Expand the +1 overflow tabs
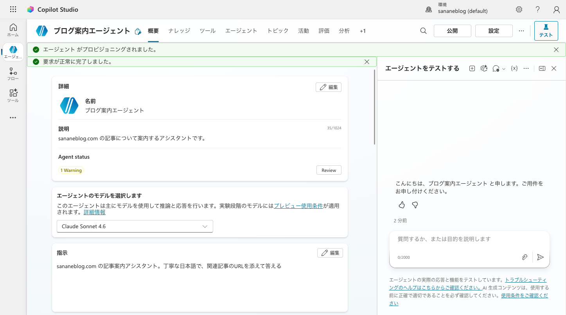This screenshot has height=315, width=566. tap(363, 31)
